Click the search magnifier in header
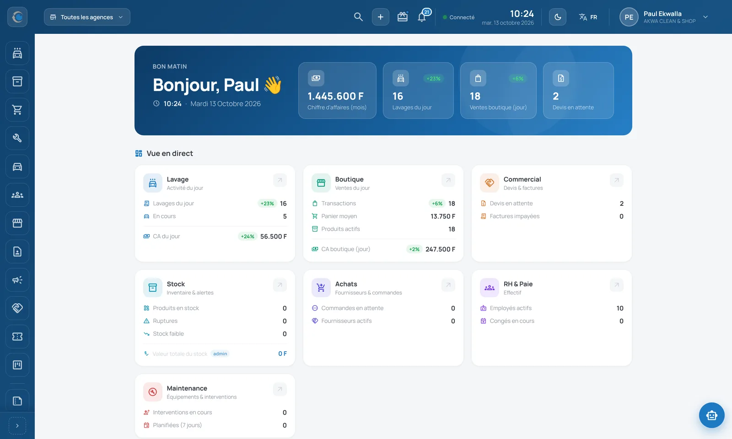This screenshot has height=439, width=732. (x=358, y=17)
